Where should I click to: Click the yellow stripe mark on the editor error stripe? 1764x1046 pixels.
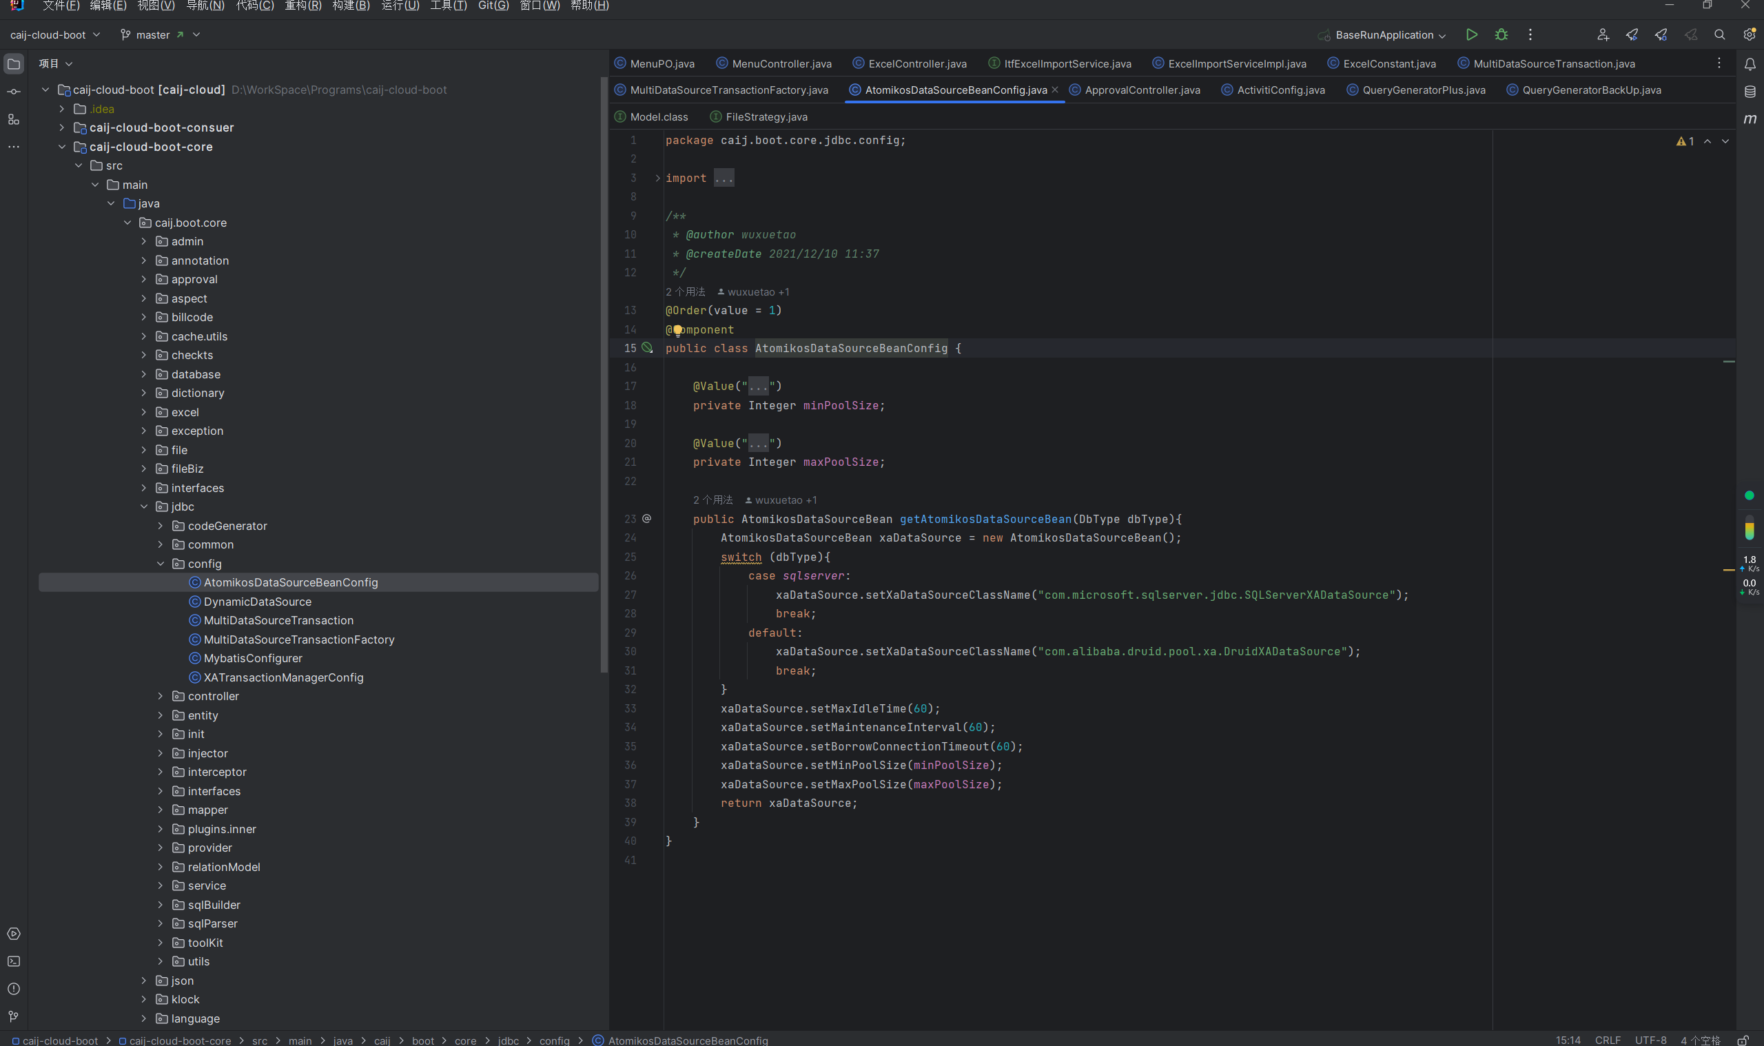click(1729, 570)
